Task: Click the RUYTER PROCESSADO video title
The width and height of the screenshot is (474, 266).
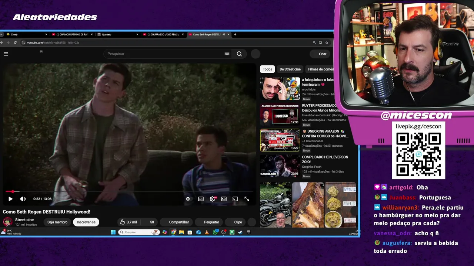Action: pos(320,108)
